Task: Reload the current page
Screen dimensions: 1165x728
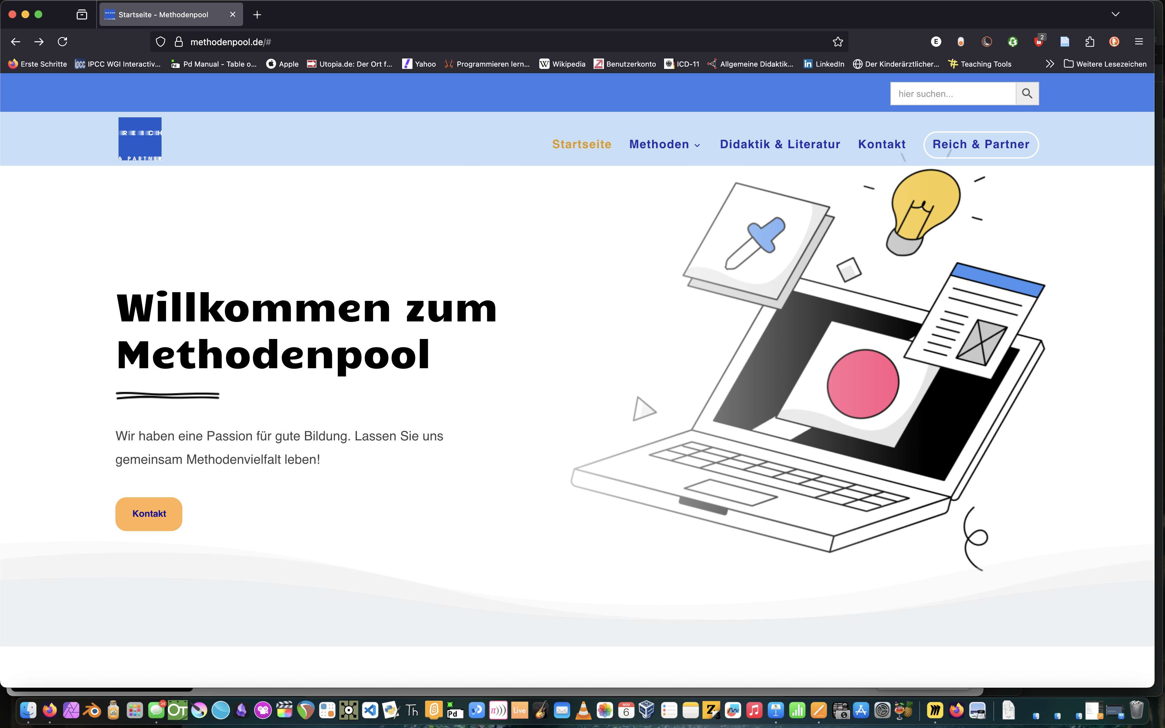Action: point(63,42)
